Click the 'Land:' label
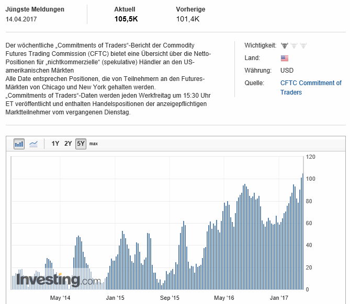The height and width of the screenshot is (304, 350). pos(252,58)
